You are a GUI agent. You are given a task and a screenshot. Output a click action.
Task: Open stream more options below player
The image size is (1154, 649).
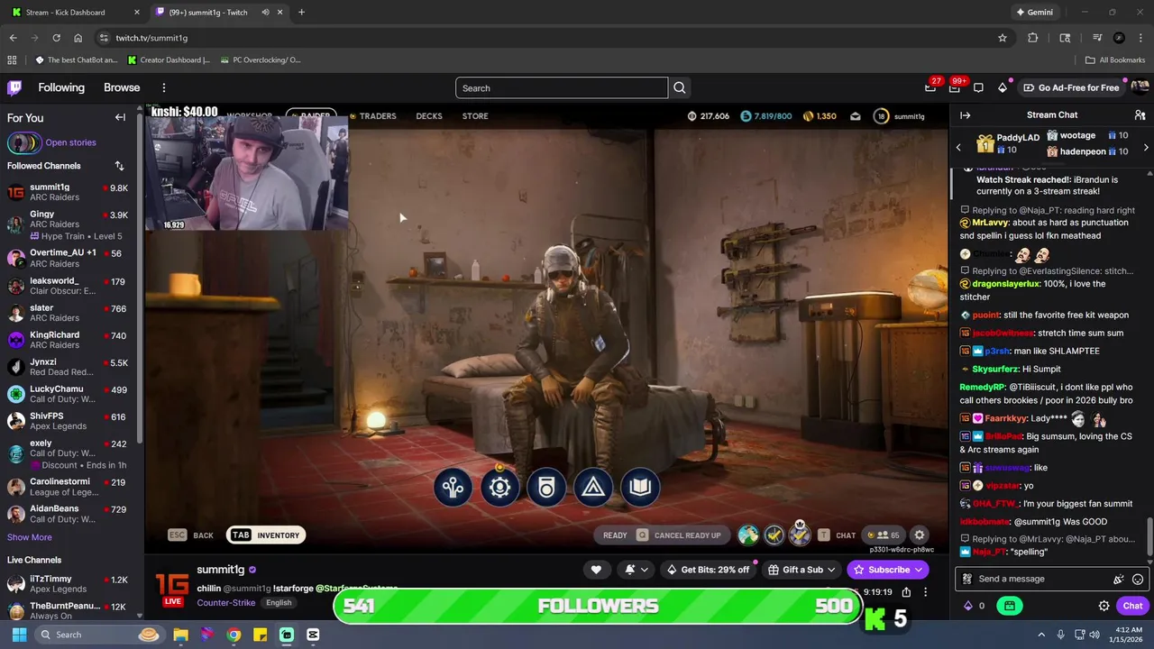tap(925, 592)
